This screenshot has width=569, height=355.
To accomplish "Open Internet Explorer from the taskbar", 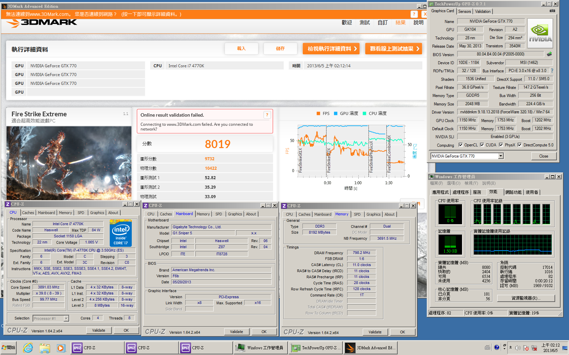I will coord(28,348).
